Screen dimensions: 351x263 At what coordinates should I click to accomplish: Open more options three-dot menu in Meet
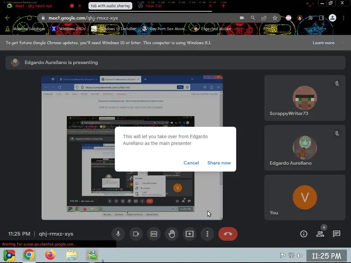tap(207, 234)
